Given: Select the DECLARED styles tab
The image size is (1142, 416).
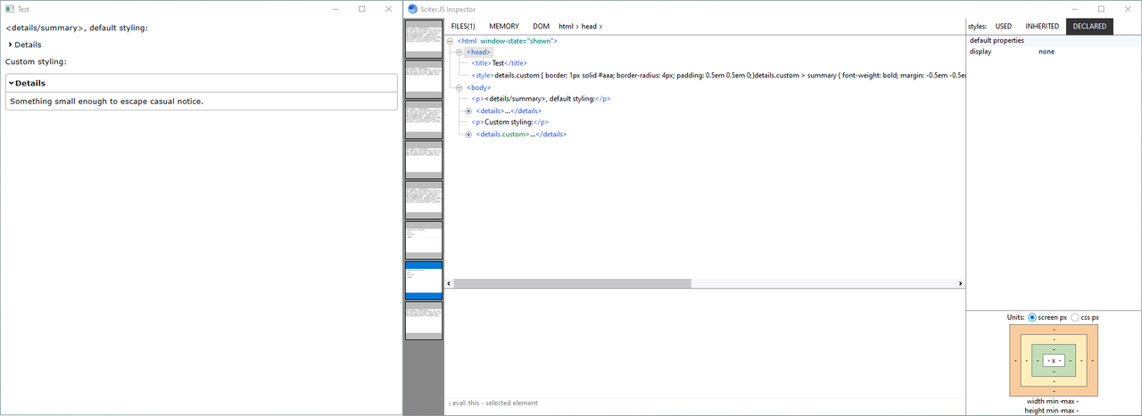Looking at the screenshot, I should pos(1089,27).
